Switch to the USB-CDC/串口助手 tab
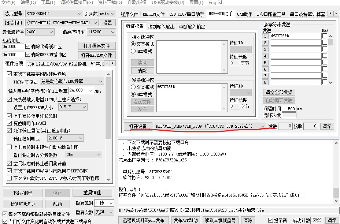The width and height of the screenshot is (340, 224). click(x=186, y=14)
